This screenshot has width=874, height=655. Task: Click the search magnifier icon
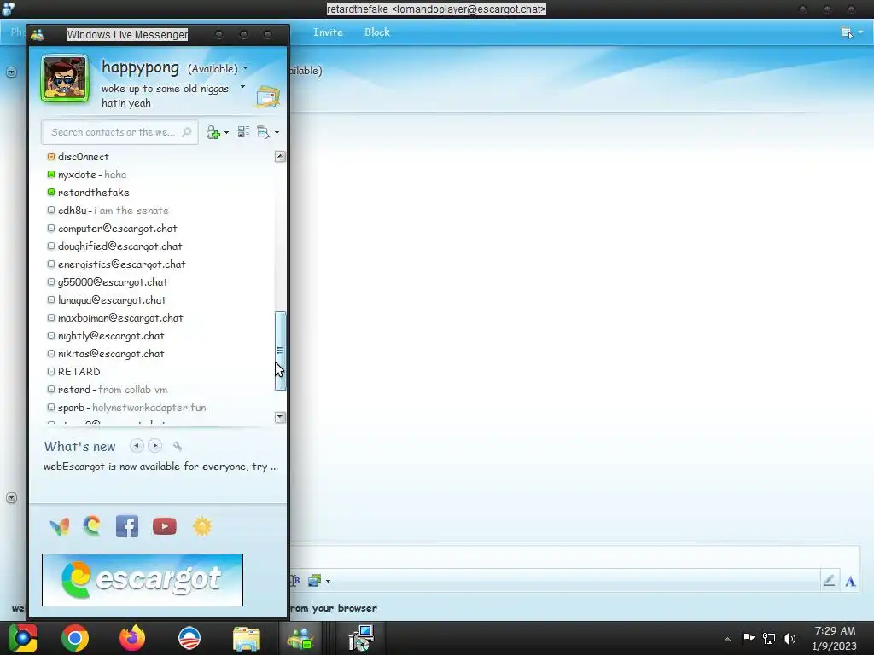point(187,132)
